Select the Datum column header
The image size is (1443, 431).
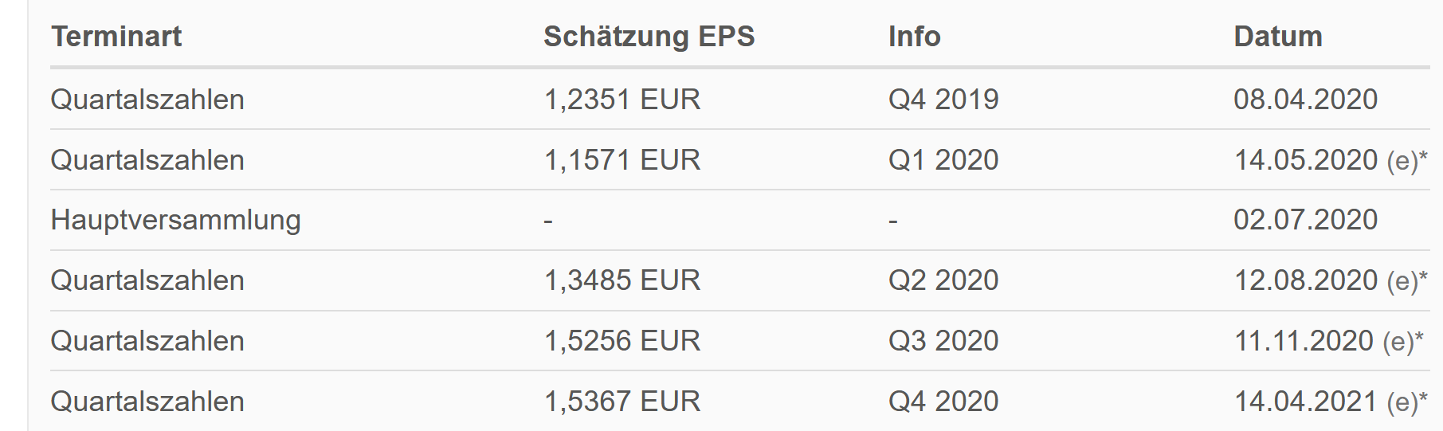[x=1277, y=37]
